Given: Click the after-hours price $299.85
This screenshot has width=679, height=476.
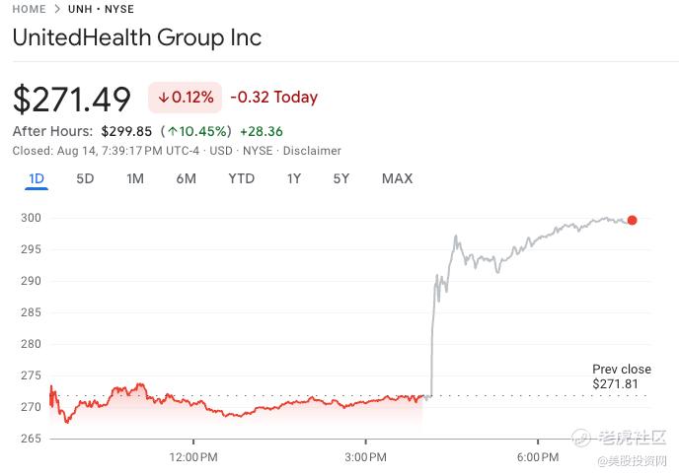Looking at the screenshot, I should point(125,131).
